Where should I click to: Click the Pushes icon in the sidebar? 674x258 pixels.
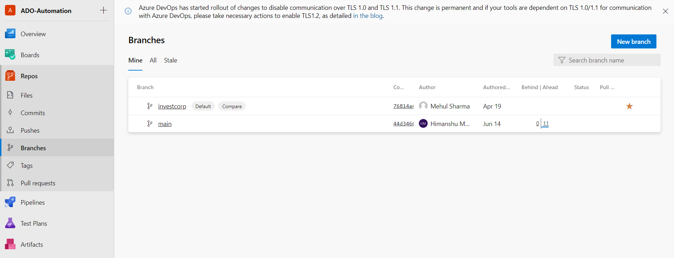click(11, 130)
